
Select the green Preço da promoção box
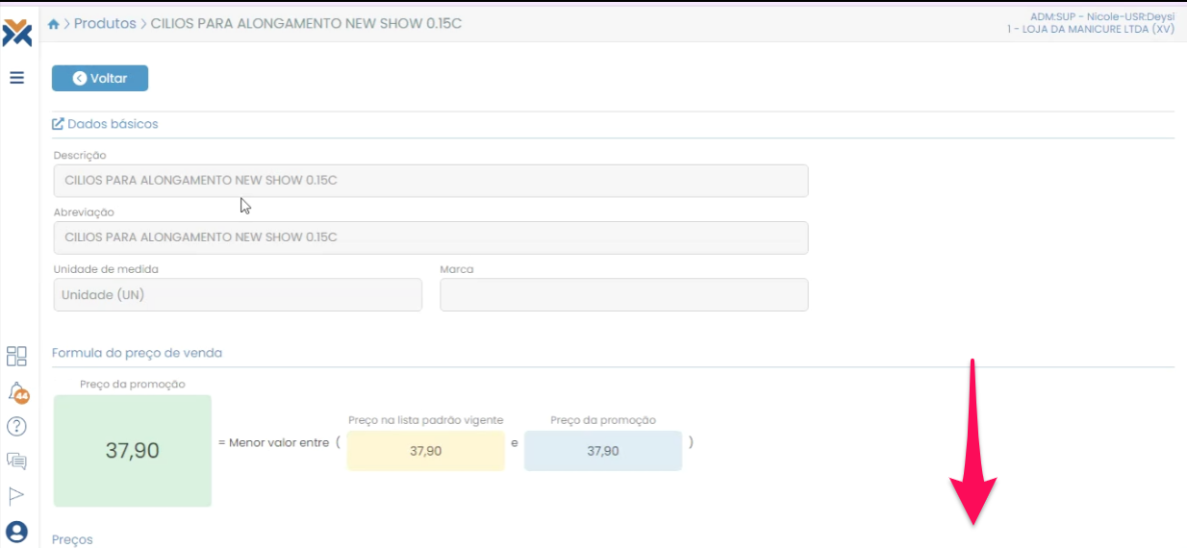[133, 450]
